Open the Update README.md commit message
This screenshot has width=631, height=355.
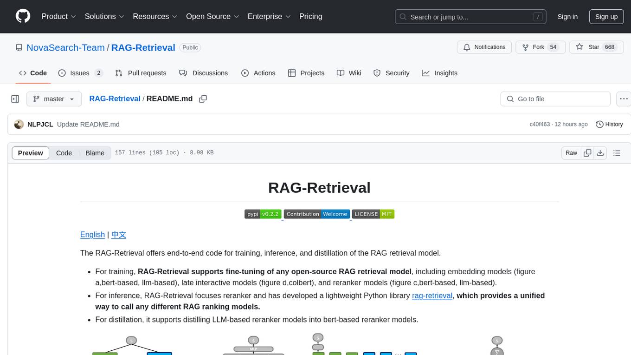click(88, 125)
